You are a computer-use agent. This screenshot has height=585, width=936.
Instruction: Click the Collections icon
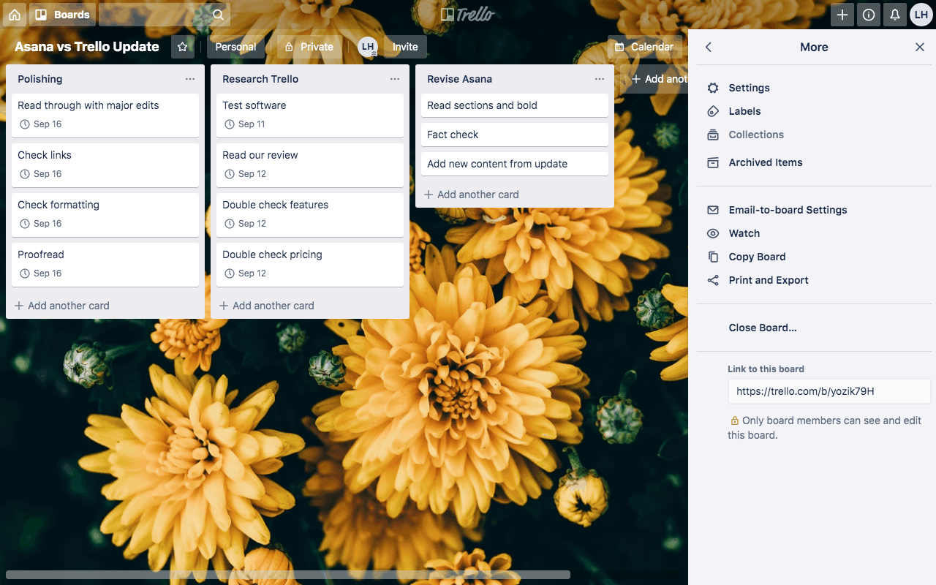713,135
